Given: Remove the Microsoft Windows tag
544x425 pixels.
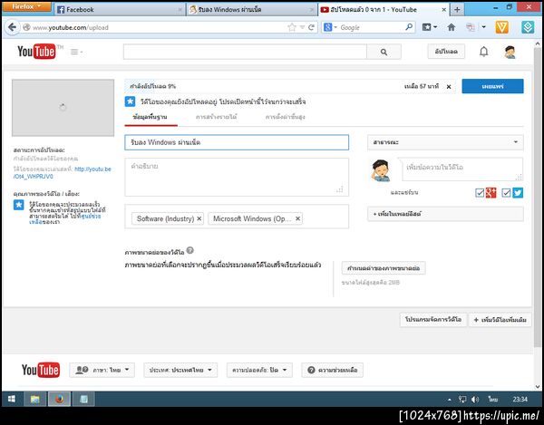Looking at the screenshot, I should point(297,218).
